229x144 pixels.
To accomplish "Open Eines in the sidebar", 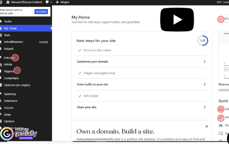I will [x=7, y=115].
